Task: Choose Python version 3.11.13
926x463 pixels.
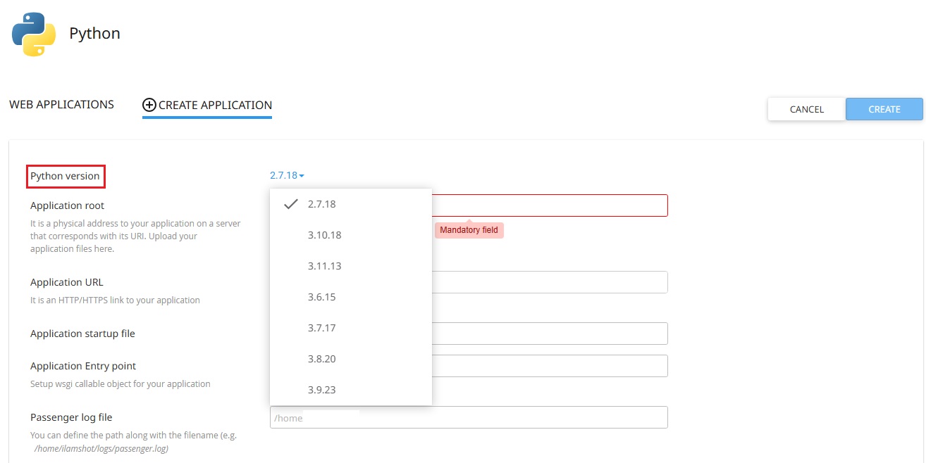Action: point(324,266)
